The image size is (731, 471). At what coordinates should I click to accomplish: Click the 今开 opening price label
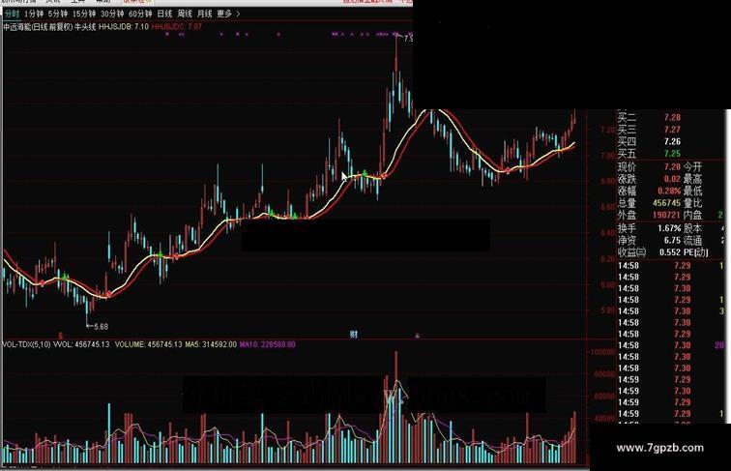coord(692,167)
